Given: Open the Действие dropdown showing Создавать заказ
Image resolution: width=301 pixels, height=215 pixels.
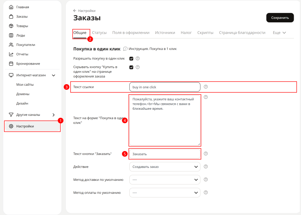Looking at the screenshot, I should click(165, 167).
